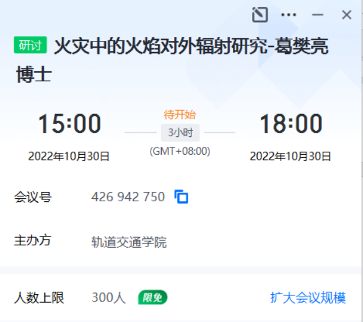Viewport: 363px width, 322px height.
Task: Click the 3小时 duration badge
Action: pyautogui.click(x=180, y=133)
